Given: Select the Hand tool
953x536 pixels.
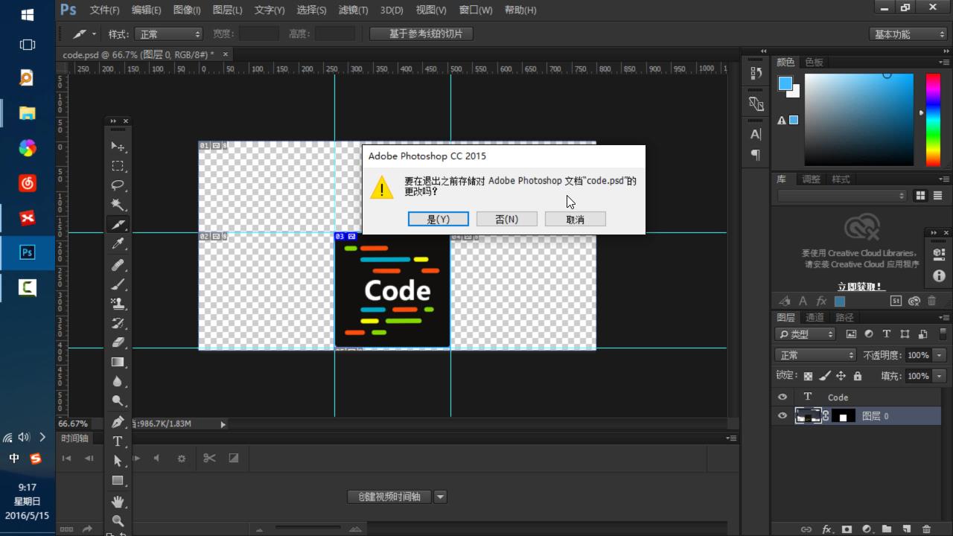Looking at the screenshot, I should coord(118,502).
